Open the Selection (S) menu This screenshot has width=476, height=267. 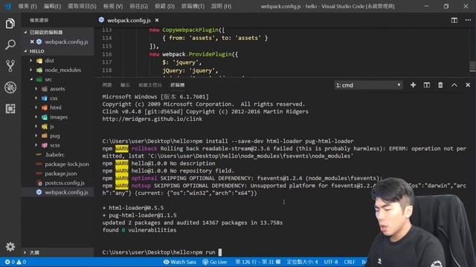click(x=82, y=6)
